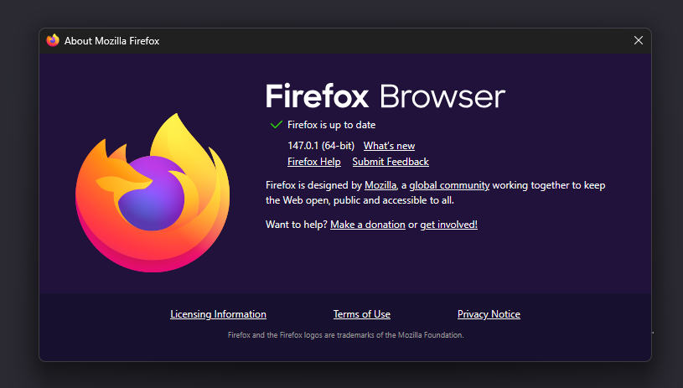Screen dimensions: 683x388
Task: Click the trademark notice footer text
Action: [x=345, y=335]
